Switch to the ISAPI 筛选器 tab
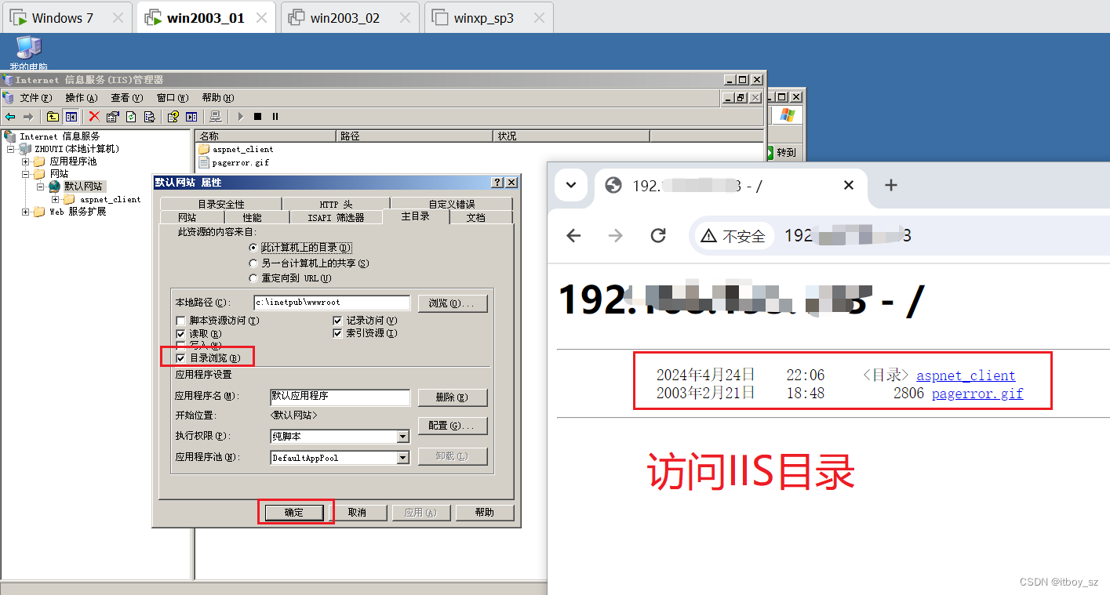1110x595 pixels. click(x=337, y=217)
